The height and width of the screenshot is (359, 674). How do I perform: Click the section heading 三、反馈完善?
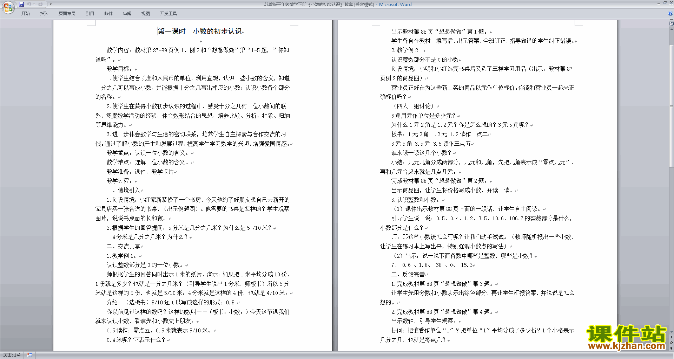click(x=408, y=274)
